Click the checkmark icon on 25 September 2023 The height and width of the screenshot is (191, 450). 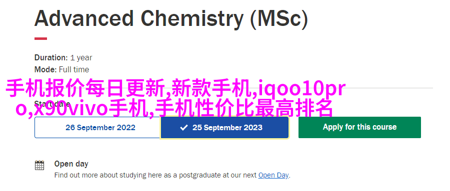(x=183, y=128)
